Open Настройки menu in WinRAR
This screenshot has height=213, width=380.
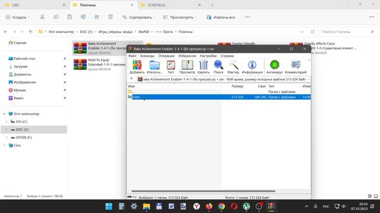click(x=208, y=56)
